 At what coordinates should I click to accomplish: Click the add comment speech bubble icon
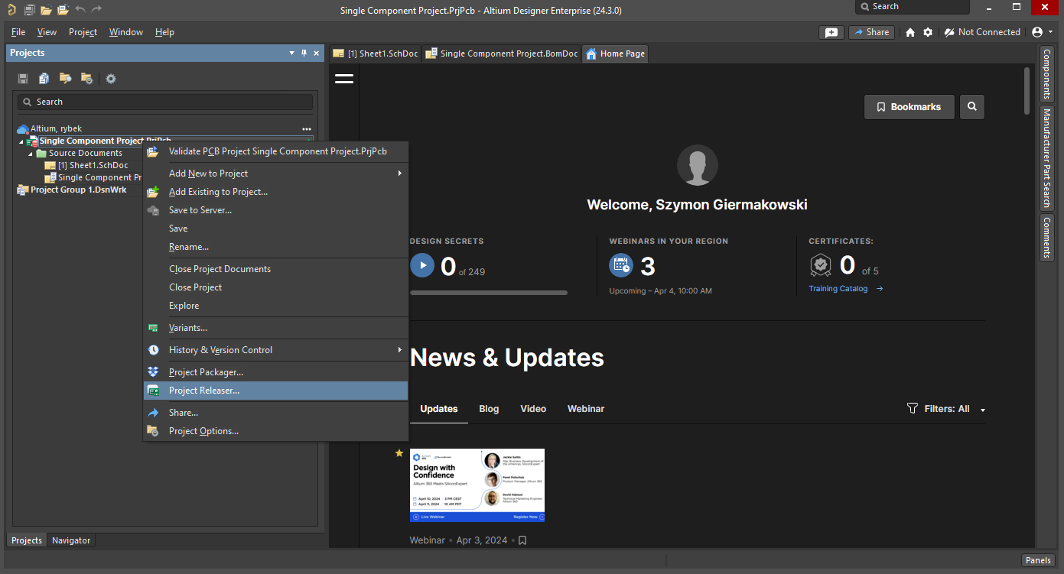coord(831,32)
